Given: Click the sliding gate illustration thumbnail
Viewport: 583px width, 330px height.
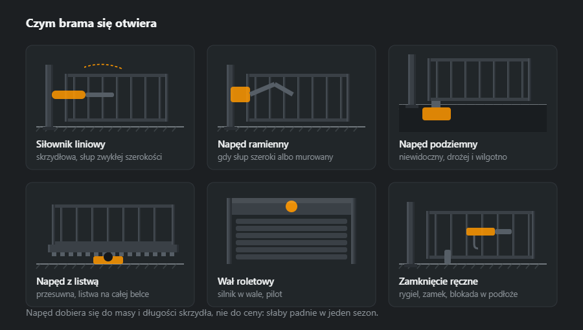Looking at the screenshot, I should [110, 234].
